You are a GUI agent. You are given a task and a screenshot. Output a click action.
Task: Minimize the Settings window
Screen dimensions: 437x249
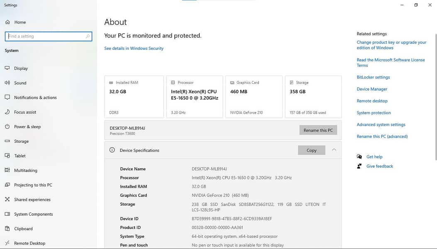click(x=402, y=5)
